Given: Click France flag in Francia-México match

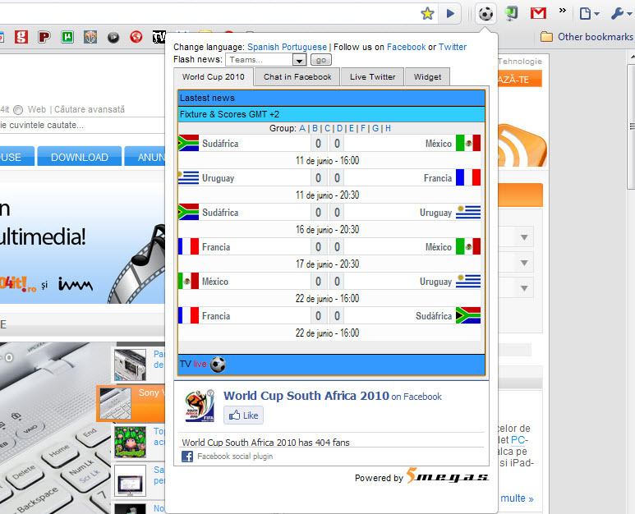Looking at the screenshot, I should click(x=188, y=246).
